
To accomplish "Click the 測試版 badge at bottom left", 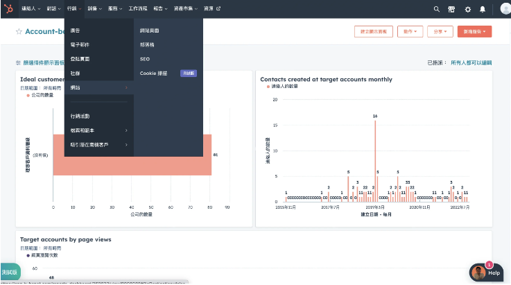I will tap(10, 270).
